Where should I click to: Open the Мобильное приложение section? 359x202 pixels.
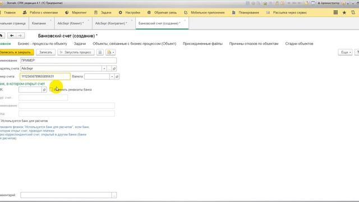point(208,12)
